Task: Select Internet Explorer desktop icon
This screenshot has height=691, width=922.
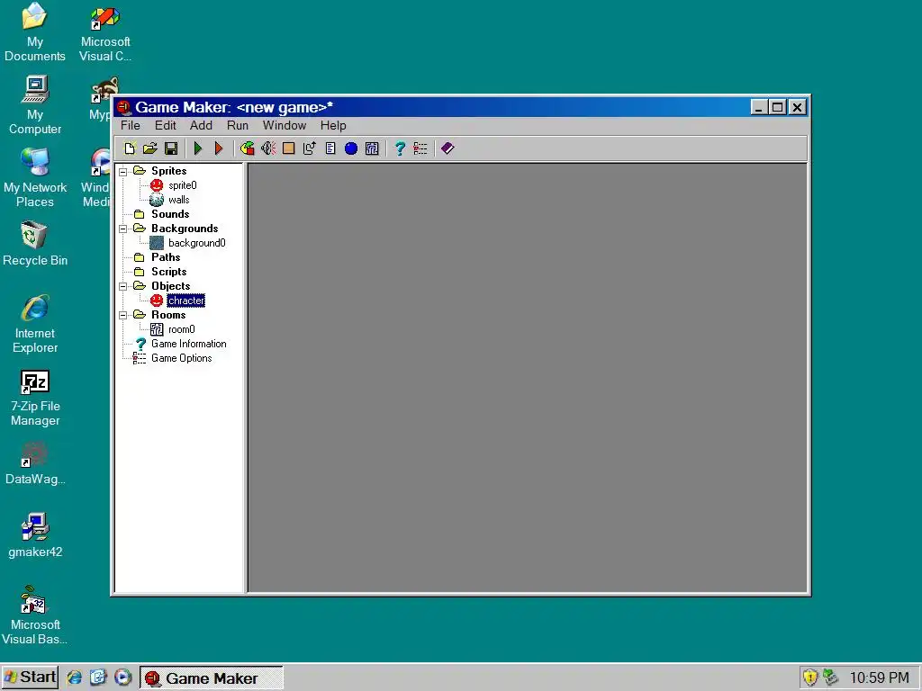Action: [x=35, y=324]
